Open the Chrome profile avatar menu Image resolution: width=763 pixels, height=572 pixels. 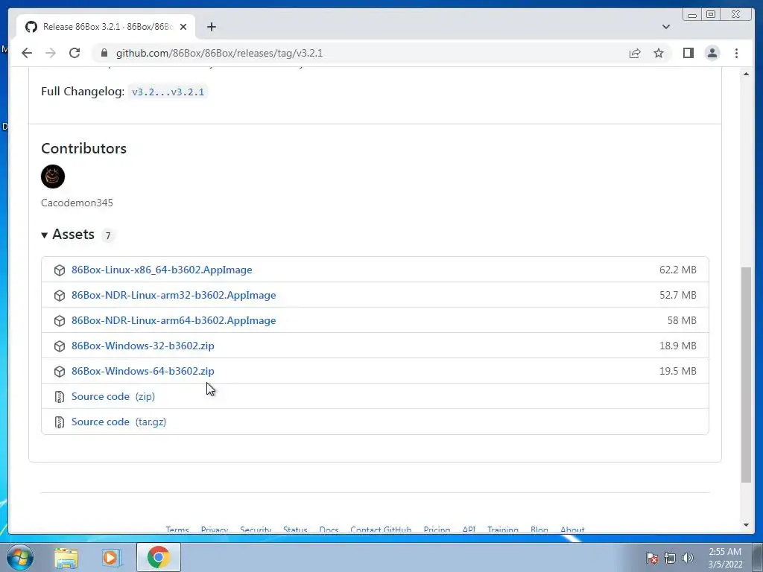point(712,53)
